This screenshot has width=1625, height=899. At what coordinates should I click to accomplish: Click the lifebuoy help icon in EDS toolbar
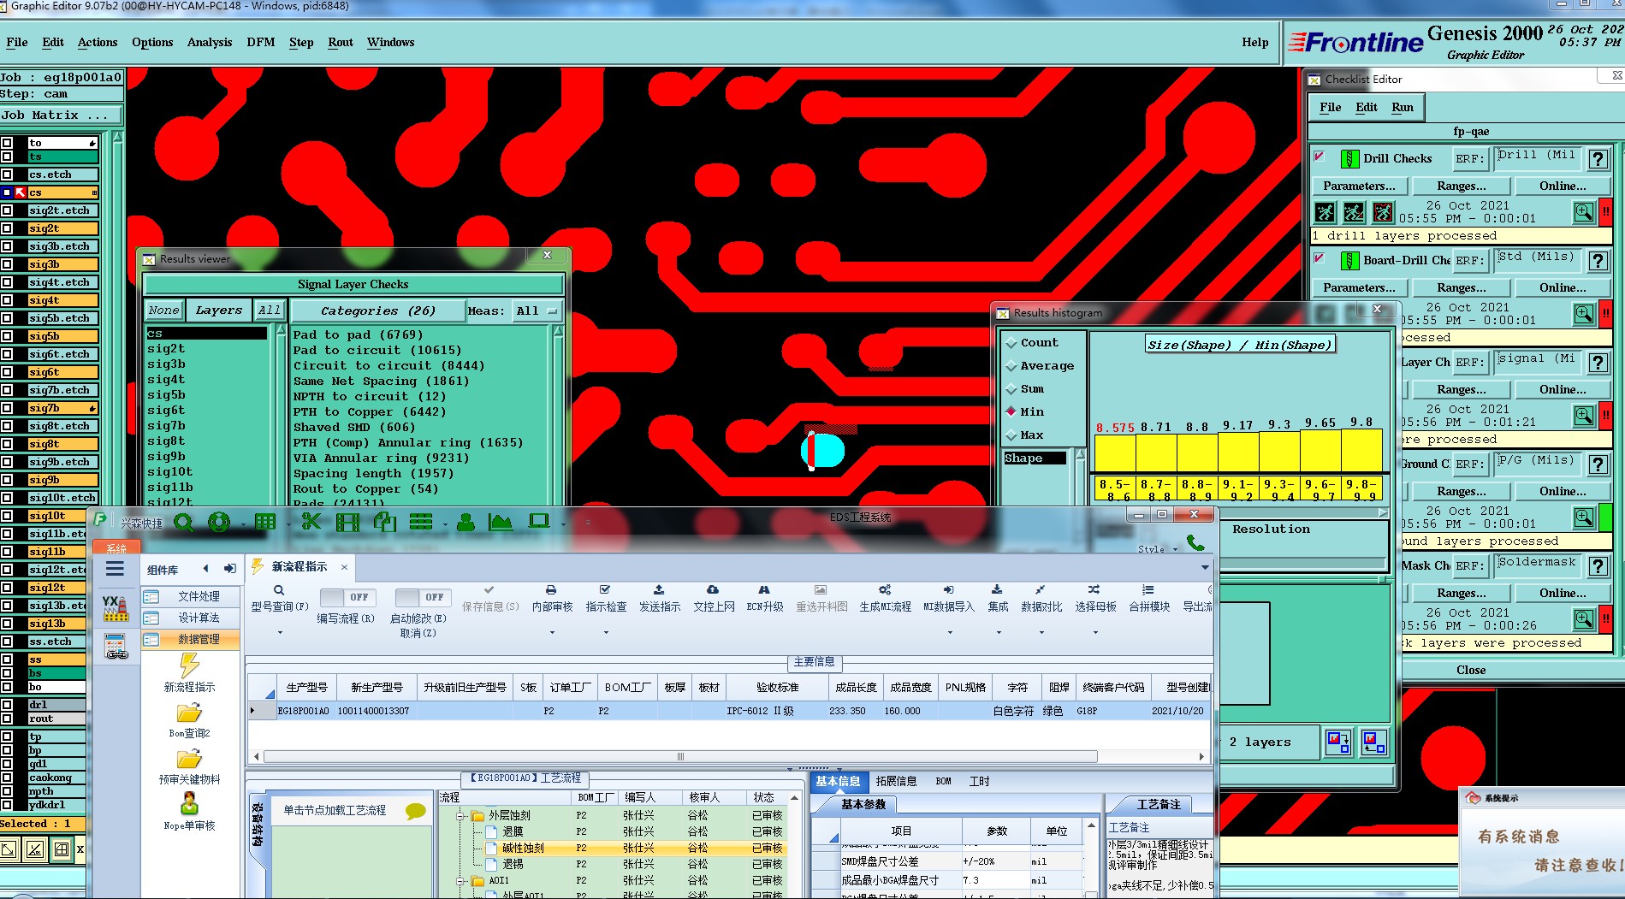219,522
